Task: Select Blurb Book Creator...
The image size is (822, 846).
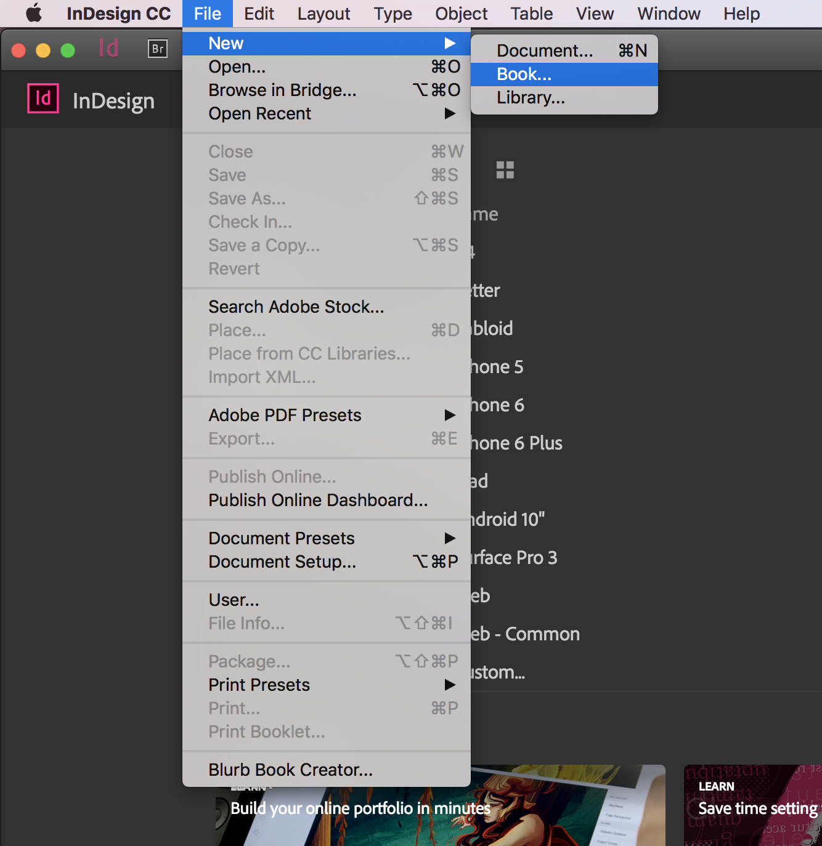Action: tap(327, 770)
